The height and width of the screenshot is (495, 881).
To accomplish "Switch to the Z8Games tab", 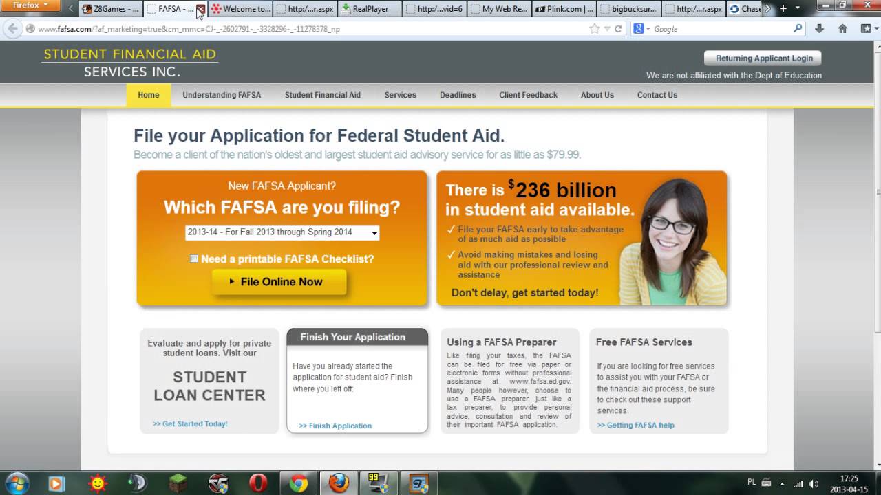I will (110, 9).
